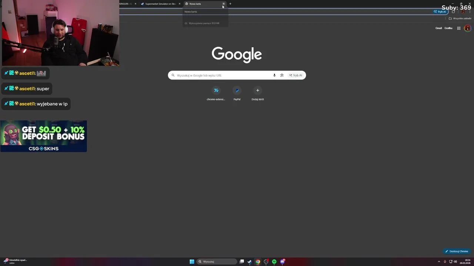
Task: Add a new shortcut with the plus tile
Action: coord(258,93)
